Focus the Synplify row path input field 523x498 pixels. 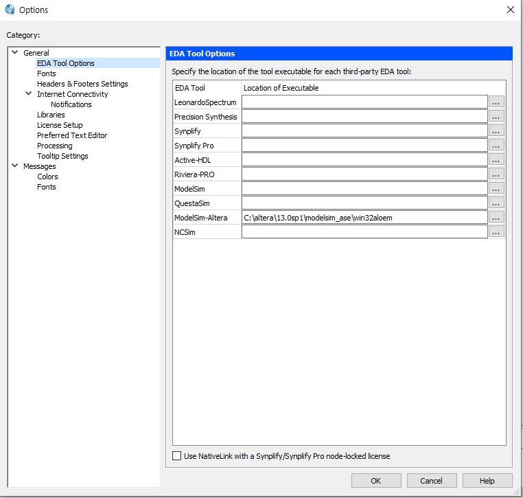364,131
